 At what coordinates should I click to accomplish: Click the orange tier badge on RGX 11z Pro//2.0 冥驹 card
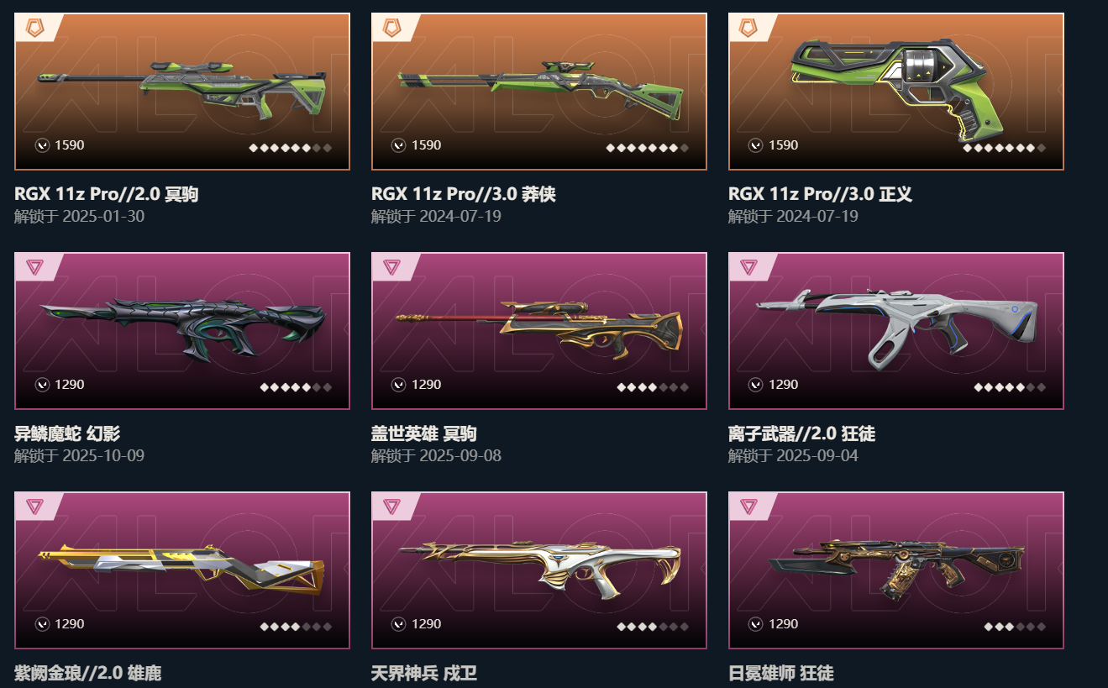pos(34,28)
